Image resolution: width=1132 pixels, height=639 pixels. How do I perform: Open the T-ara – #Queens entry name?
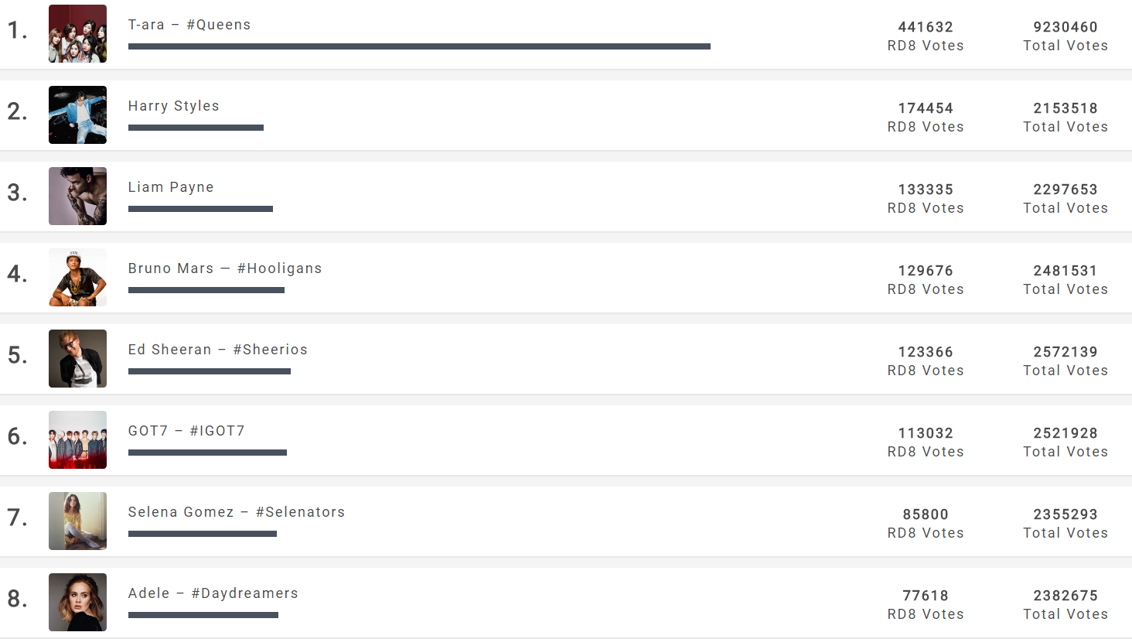coord(189,25)
